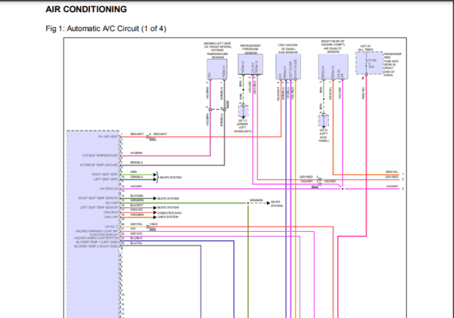Image resolution: width=454 pixels, height=318 pixels.
Task: Select the BLOWER TEMP 1 (LEFT SIDE) label
Action: point(98,242)
